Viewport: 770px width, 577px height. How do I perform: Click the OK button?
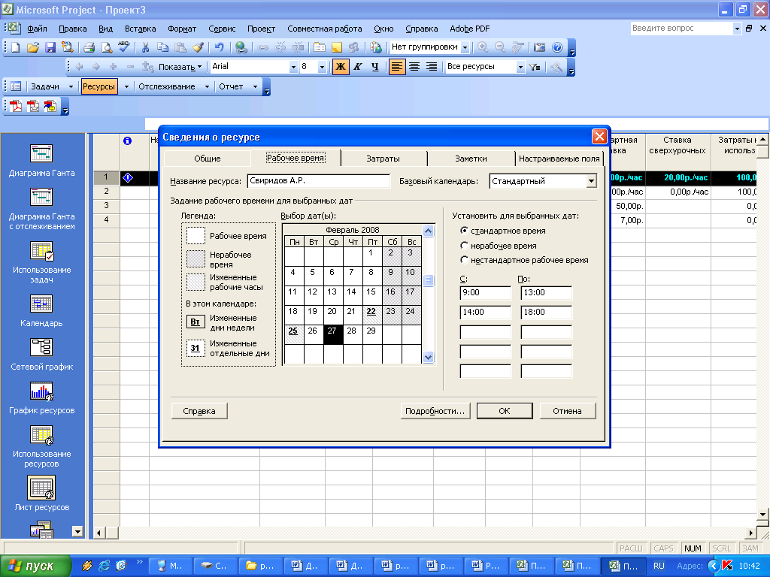[x=505, y=411]
